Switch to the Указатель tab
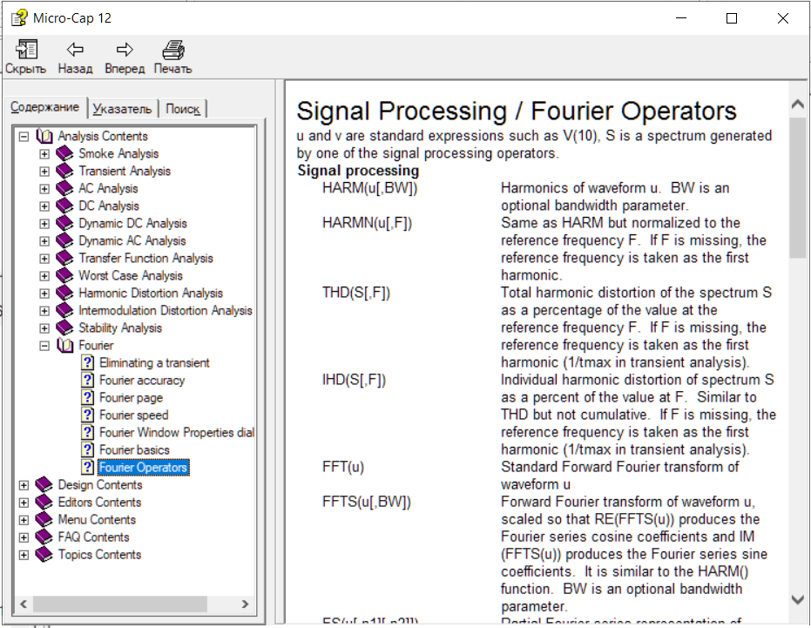Screen dimensions: 811x628 [123, 109]
